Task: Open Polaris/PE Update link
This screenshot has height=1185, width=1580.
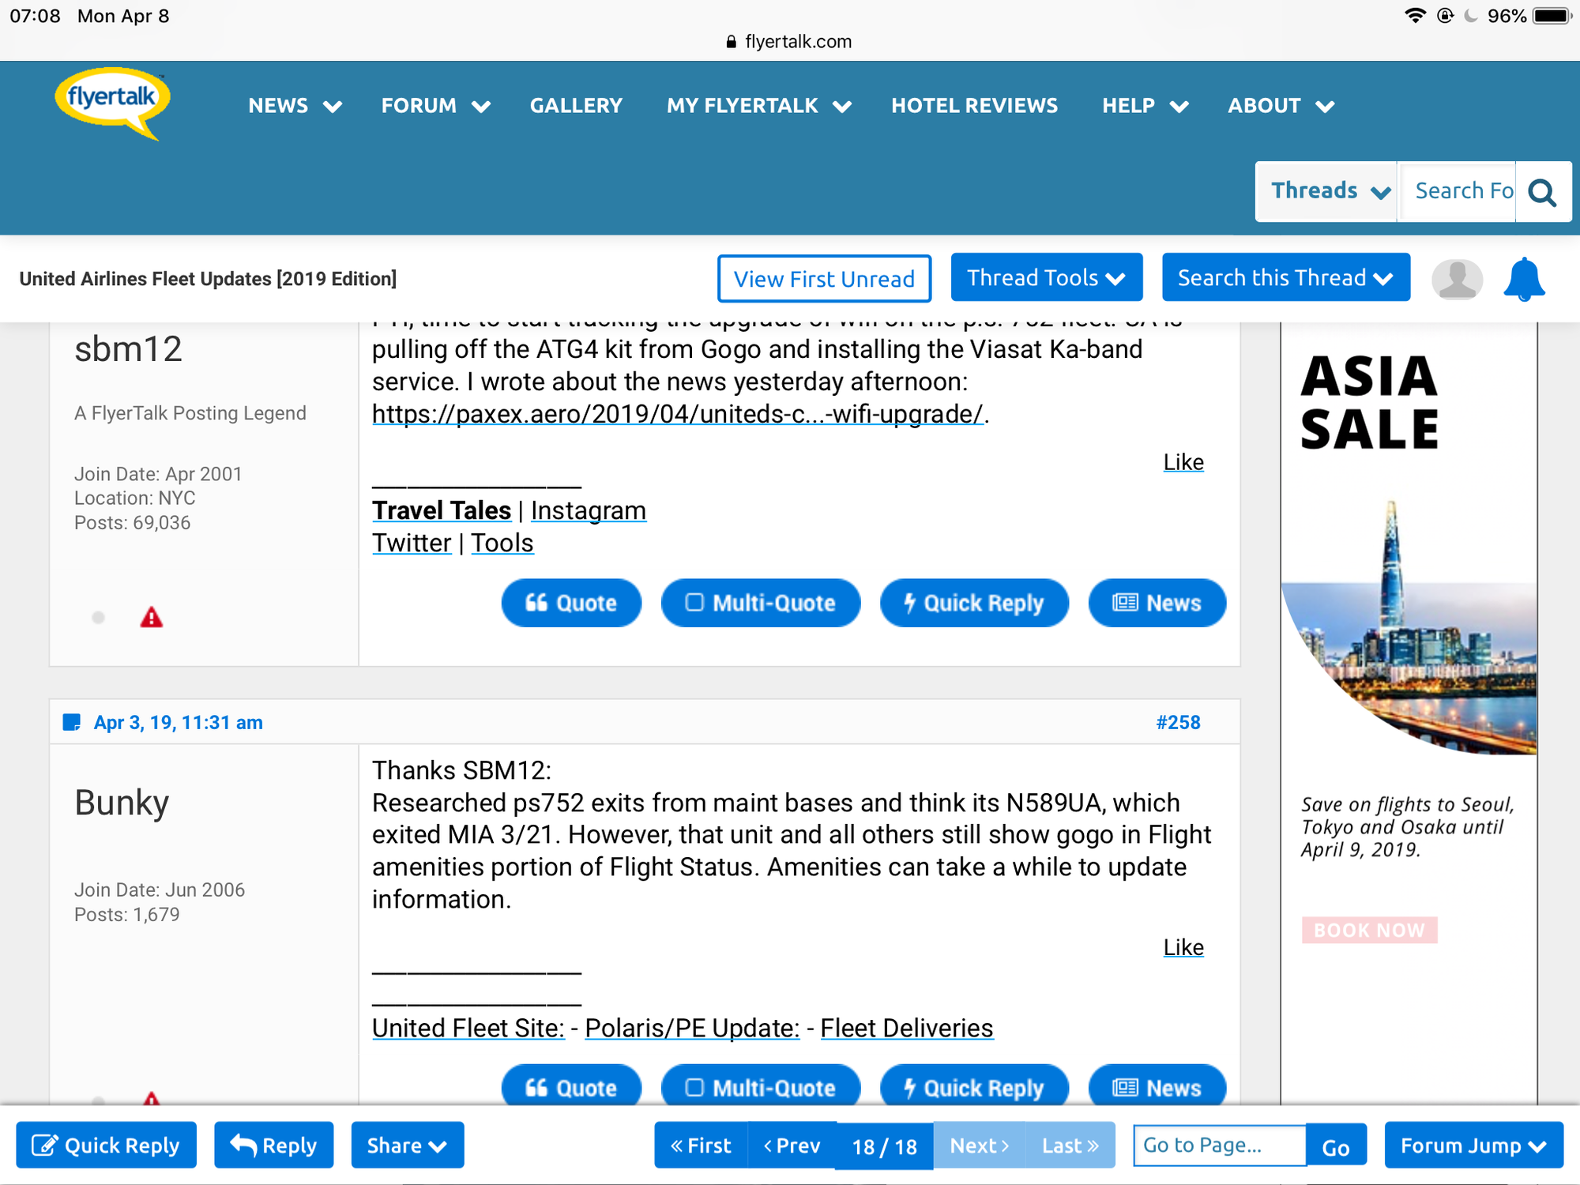Action: pyautogui.click(x=692, y=1028)
